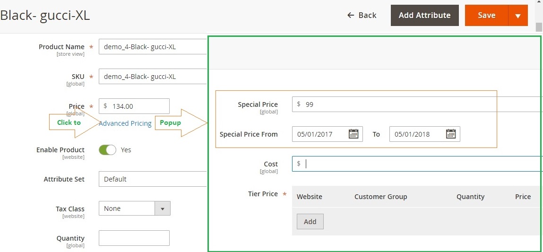Click the Quantity input box

coord(134,238)
